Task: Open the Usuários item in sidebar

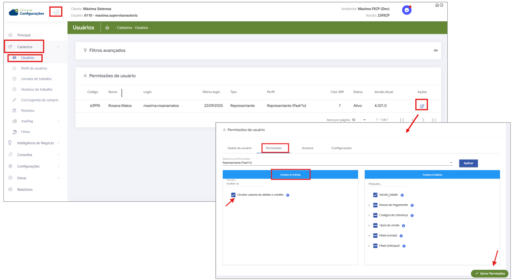Action: coord(27,58)
